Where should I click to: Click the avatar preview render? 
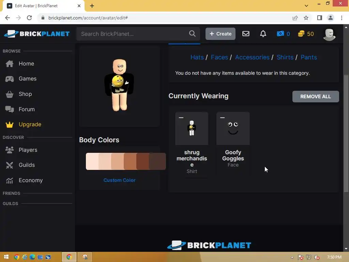[x=120, y=85]
